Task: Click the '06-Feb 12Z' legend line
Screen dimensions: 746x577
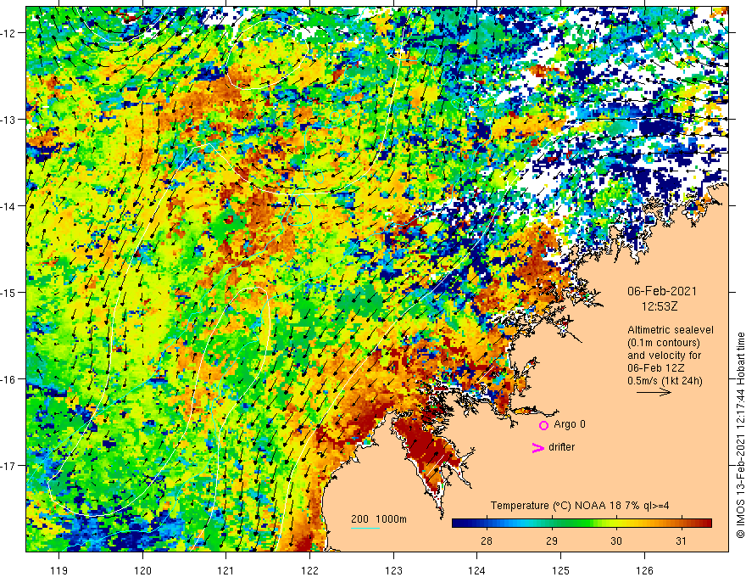Action: tap(655, 368)
